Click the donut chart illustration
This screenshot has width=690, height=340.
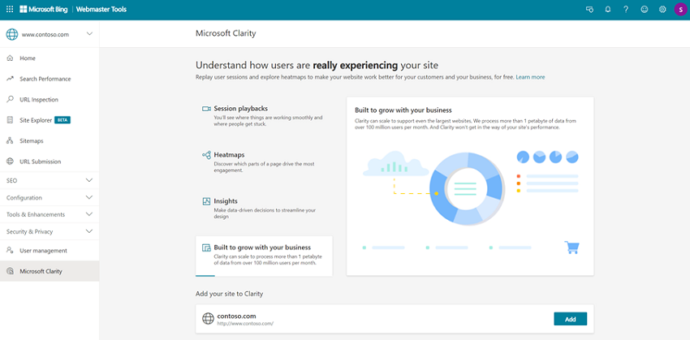tap(467, 189)
